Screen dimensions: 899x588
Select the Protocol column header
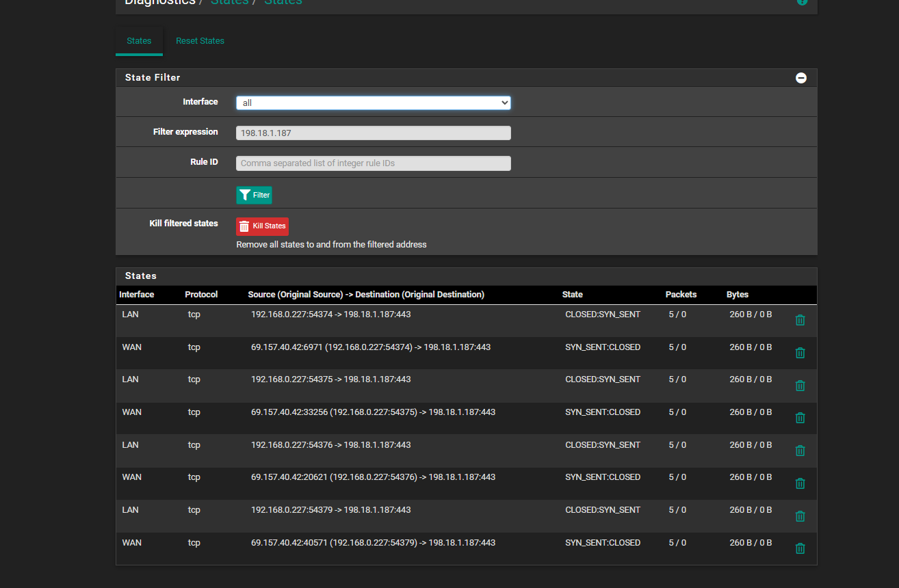click(201, 295)
